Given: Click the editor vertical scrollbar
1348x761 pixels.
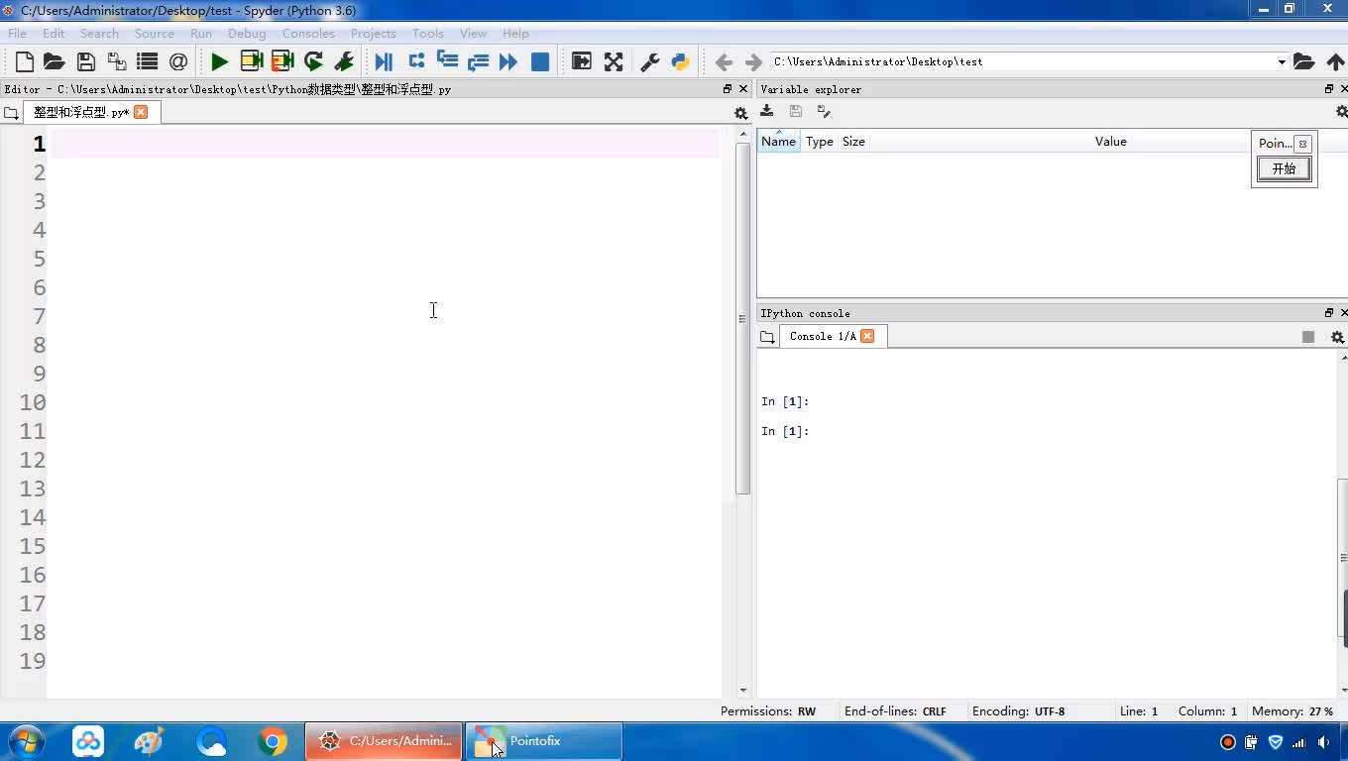Looking at the screenshot, I should pyautogui.click(x=743, y=317).
